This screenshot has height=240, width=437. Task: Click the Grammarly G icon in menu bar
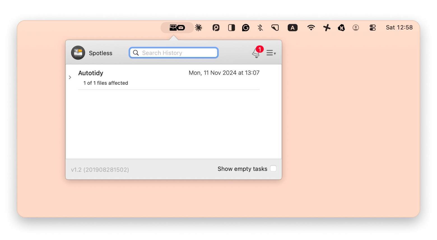click(246, 27)
